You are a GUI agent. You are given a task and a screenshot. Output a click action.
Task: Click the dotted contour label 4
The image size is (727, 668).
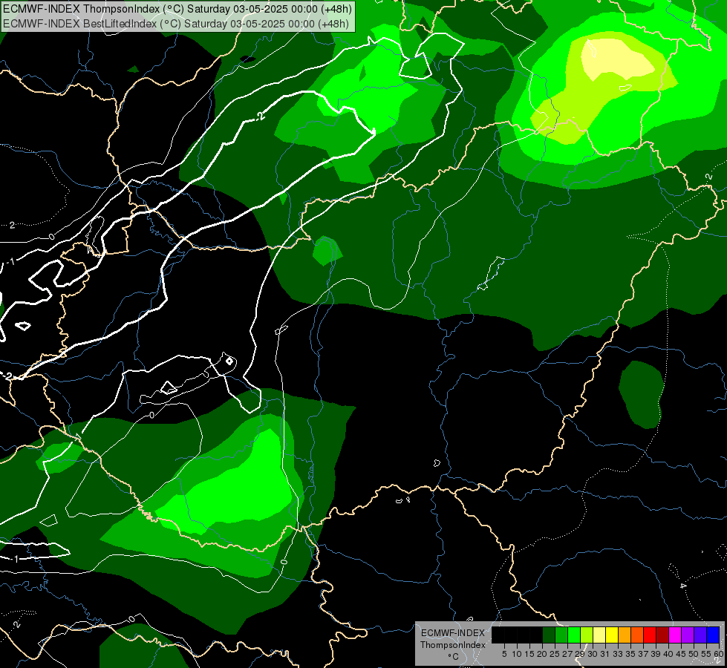pos(682,586)
